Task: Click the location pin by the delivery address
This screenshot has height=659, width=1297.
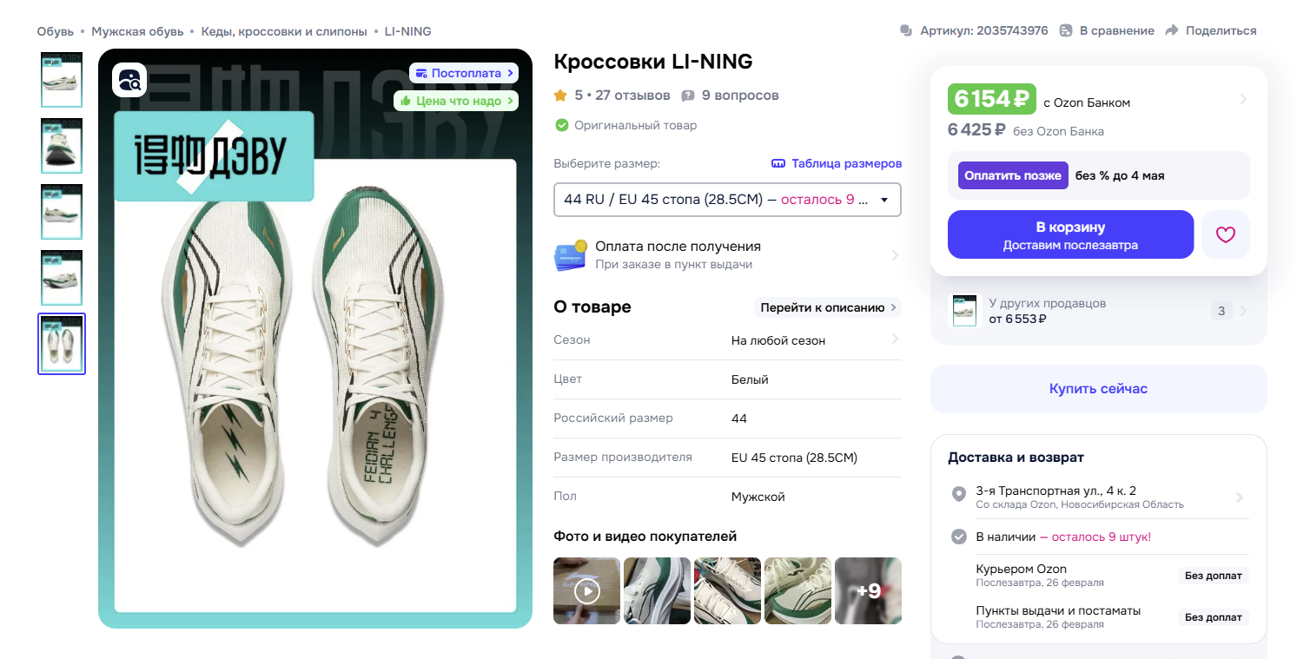Action: pos(959,494)
